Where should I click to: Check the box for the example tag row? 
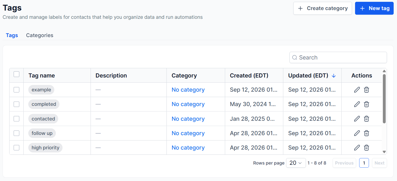pyautogui.click(x=16, y=90)
